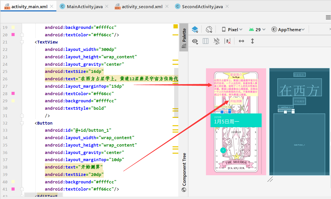Switch to the SecondActivity.java tab
This screenshot has height=199, width=331.
pos(202,6)
